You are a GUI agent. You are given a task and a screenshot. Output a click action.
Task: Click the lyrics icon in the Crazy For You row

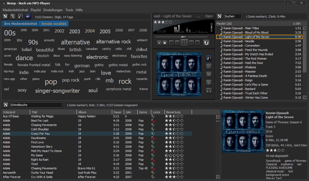click(x=153, y=134)
